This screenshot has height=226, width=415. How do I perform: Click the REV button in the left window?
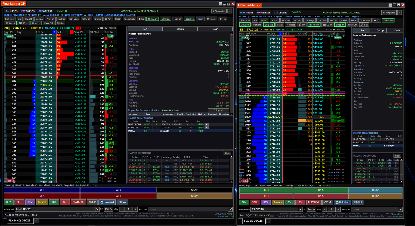point(30,202)
